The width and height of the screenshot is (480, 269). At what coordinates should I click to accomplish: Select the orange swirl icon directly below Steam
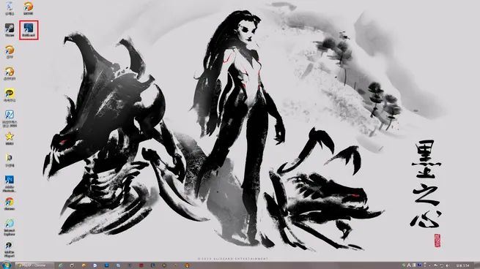coord(10,52)
